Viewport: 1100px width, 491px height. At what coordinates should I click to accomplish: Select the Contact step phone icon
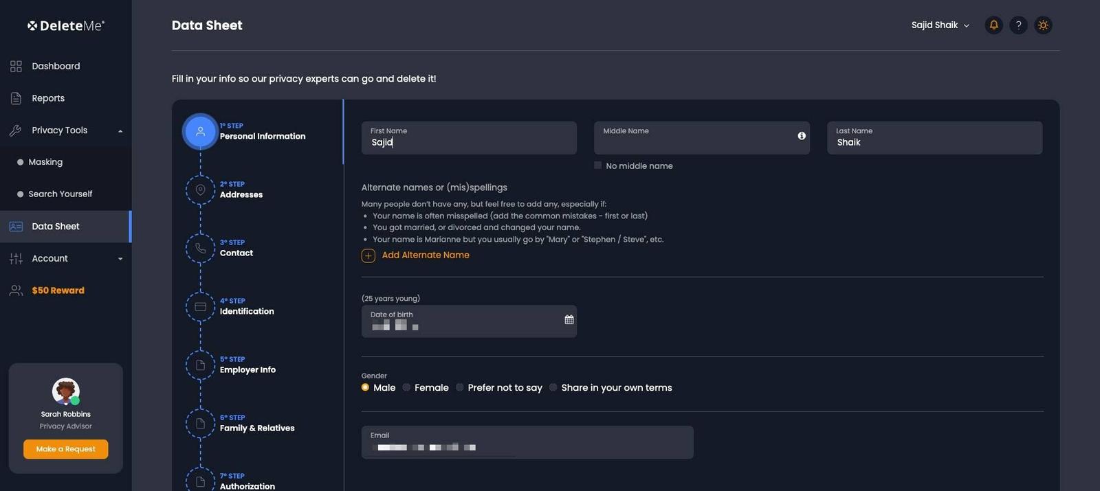coord(200,248)
